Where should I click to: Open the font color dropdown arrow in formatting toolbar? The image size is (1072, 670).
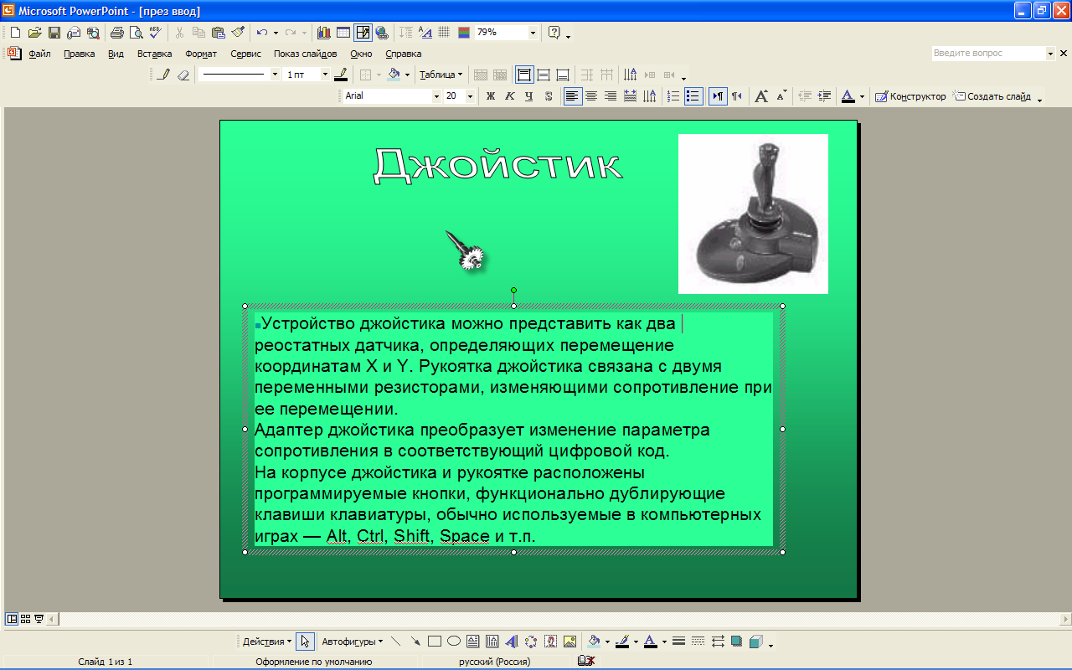[862, 96]
